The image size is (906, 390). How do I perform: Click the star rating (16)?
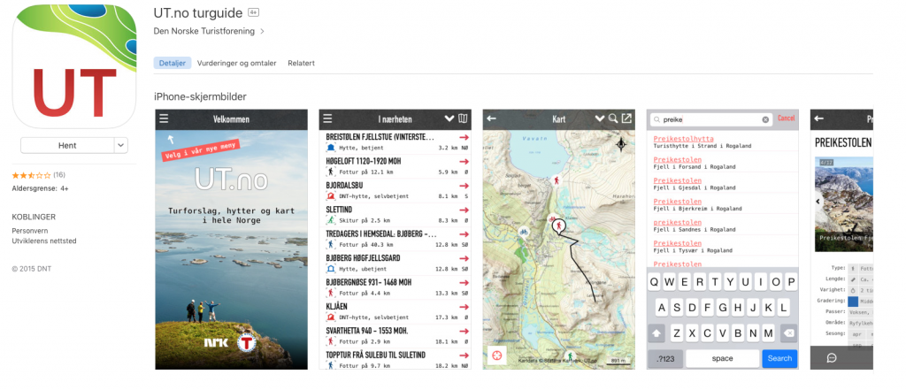point(38,174)
